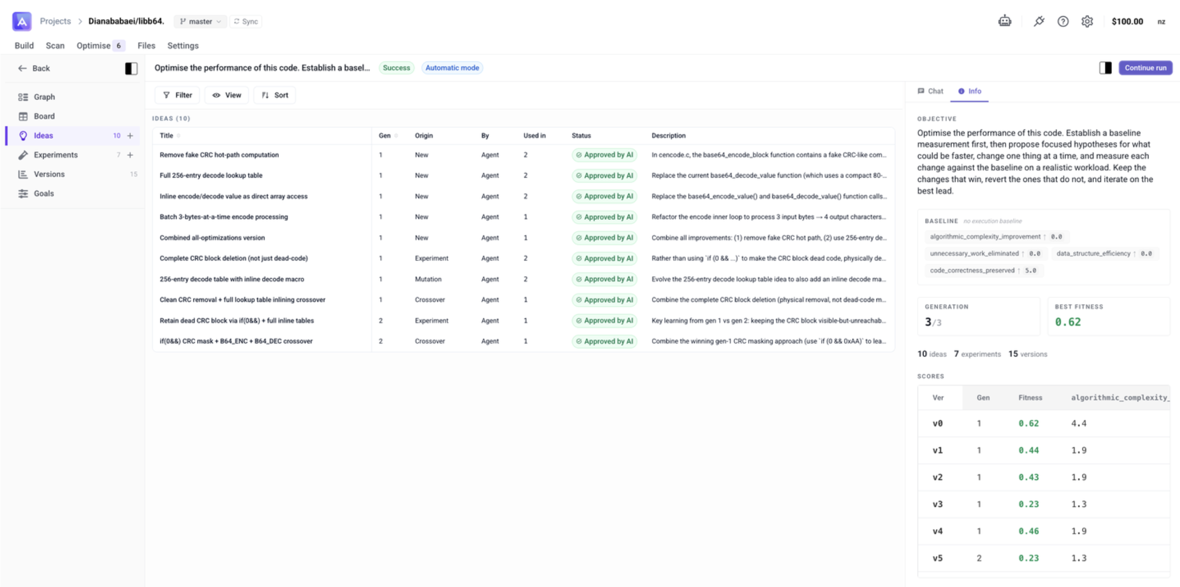Click 'Approved by AI' status for Remove fake CRC row
Image resolution: width=1180 pixels, height=587 pixels.
click(x=604, y=155)
